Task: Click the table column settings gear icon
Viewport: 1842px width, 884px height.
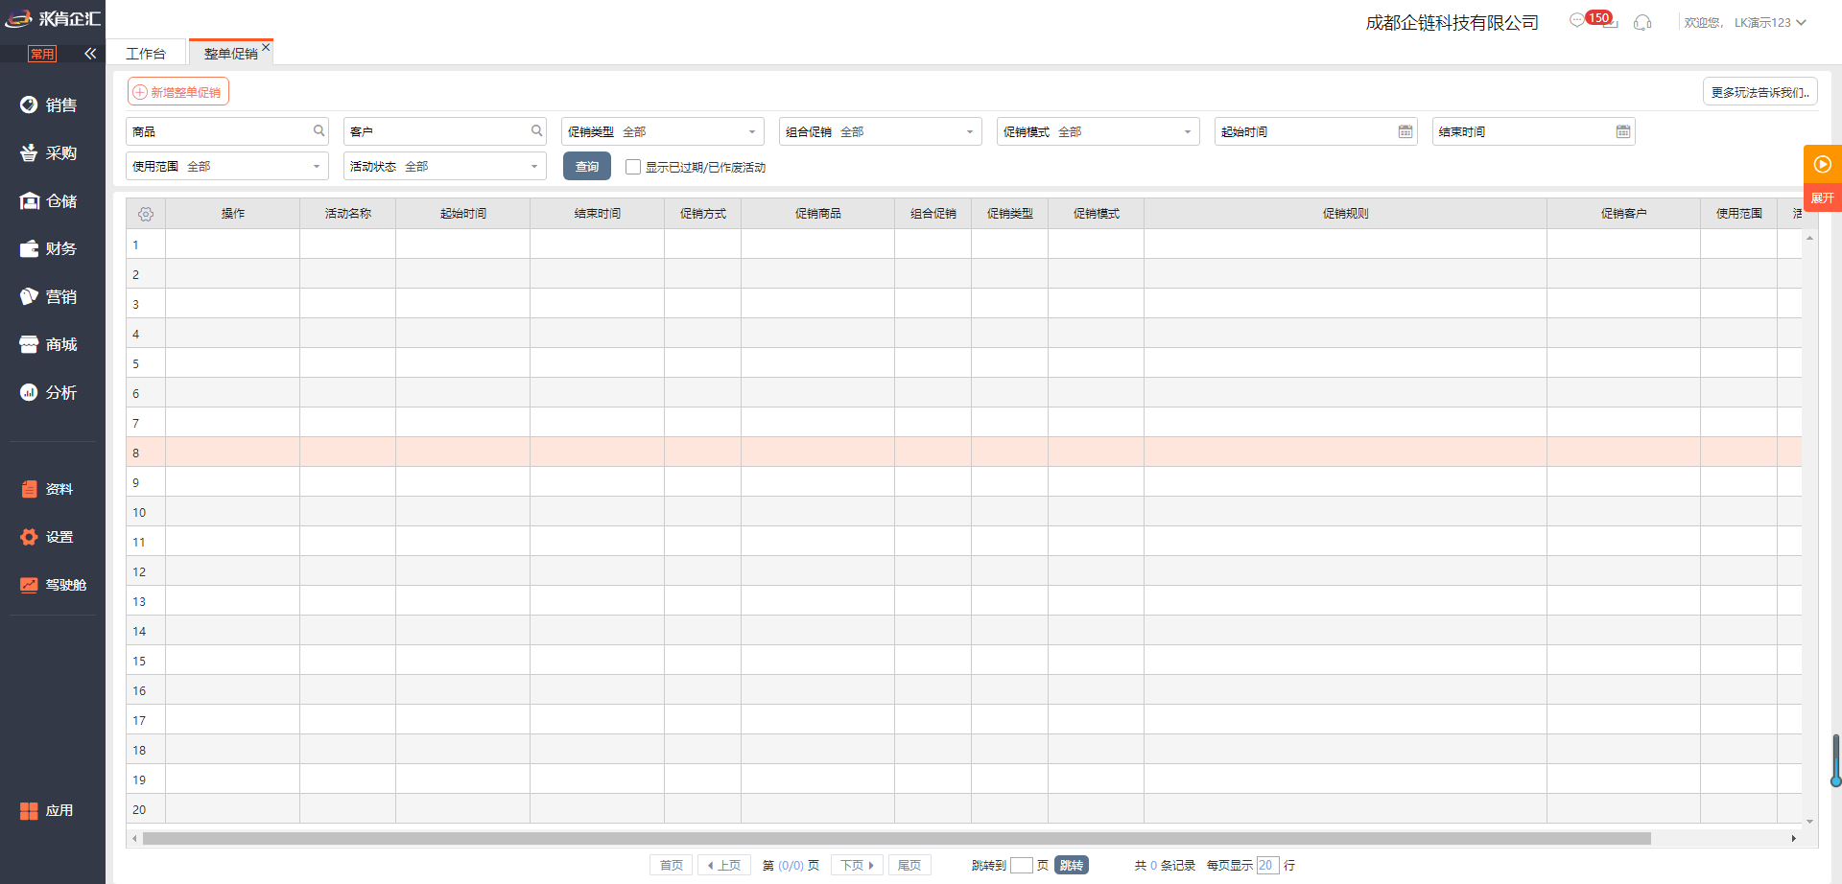Action: coord(146,214)
